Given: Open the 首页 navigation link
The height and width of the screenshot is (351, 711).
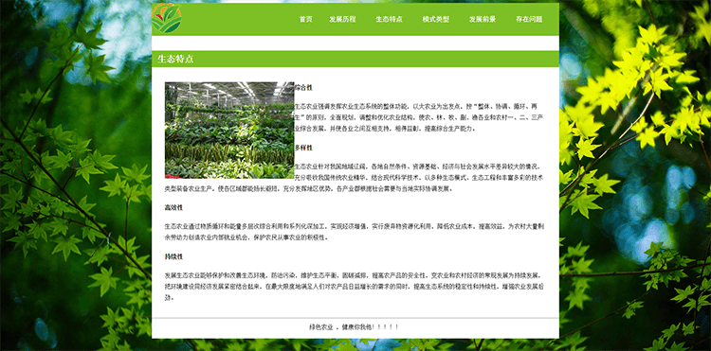Looking at the screenshot, I should pos(305,20).
